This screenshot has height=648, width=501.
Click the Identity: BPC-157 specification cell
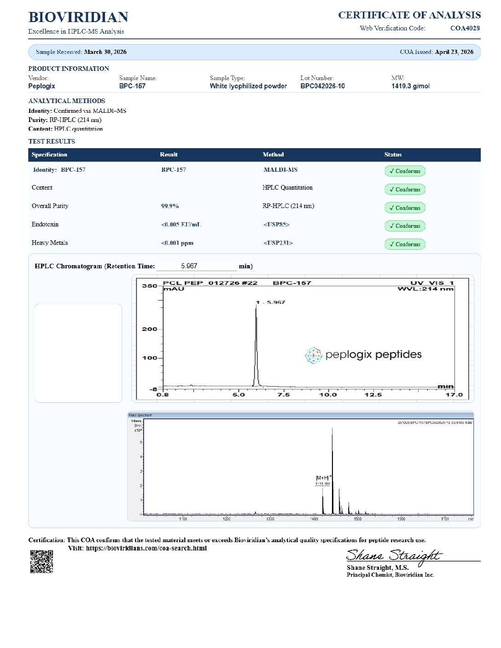pyautogui.click(x=59, y=170)
